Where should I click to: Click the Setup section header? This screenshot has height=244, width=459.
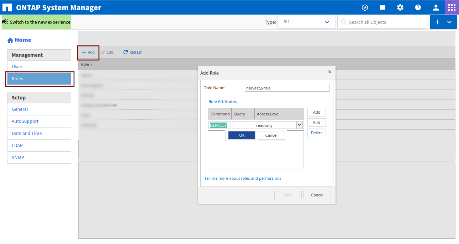tap(39, 98)
